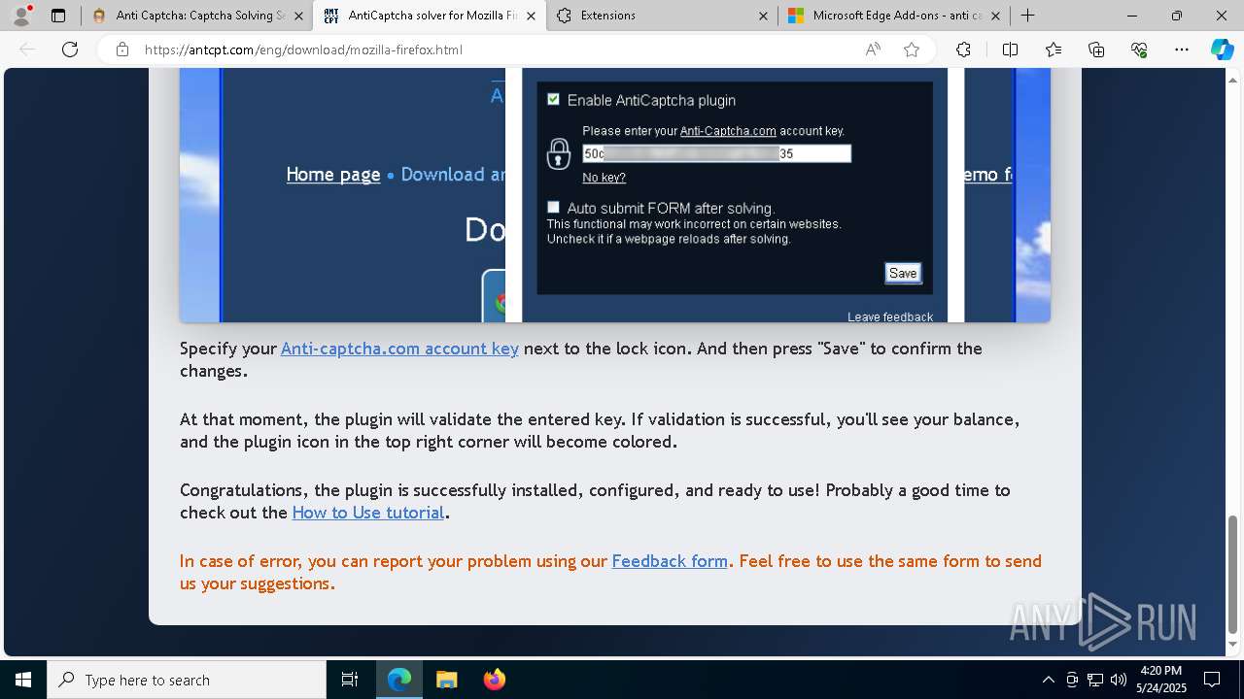Click the taskbar search box

point(187,680)
